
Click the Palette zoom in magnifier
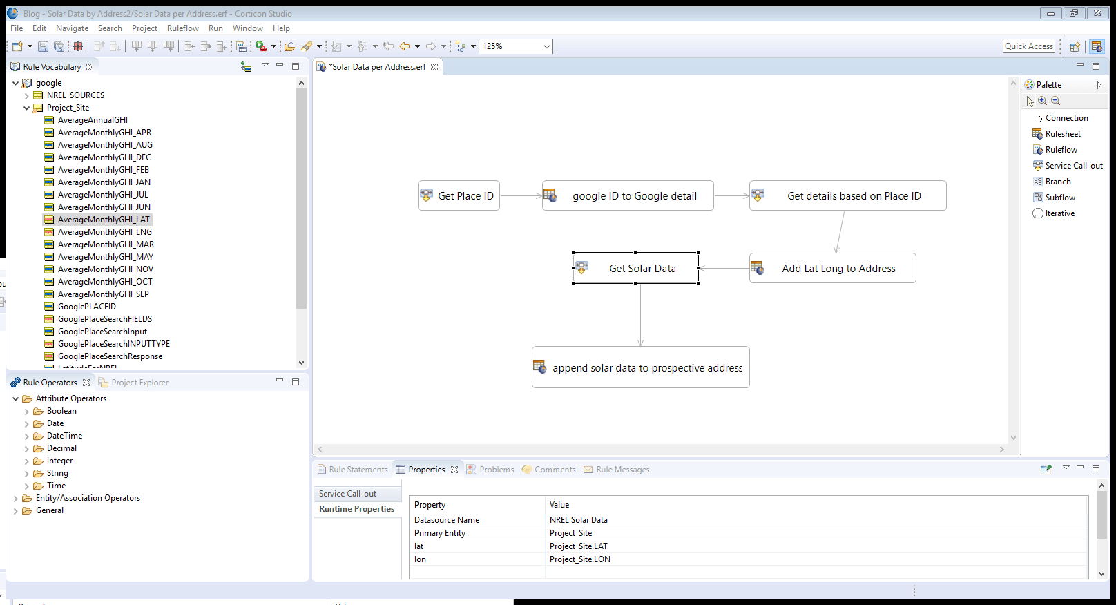[x=1043, y=101]
